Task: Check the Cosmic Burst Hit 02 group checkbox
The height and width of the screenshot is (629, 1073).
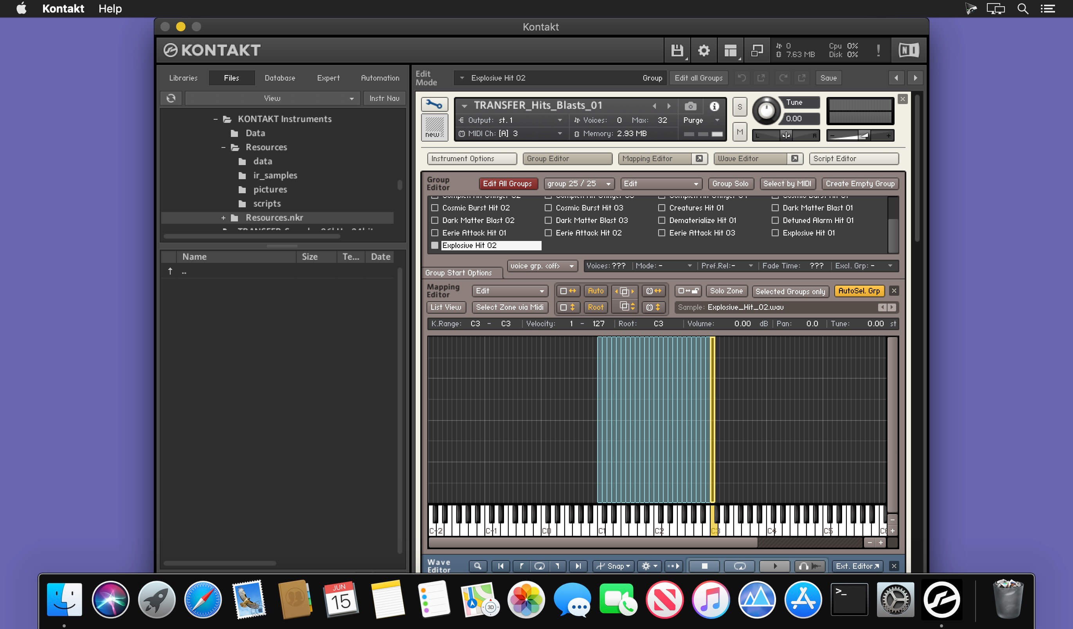Action: (435, 208)
